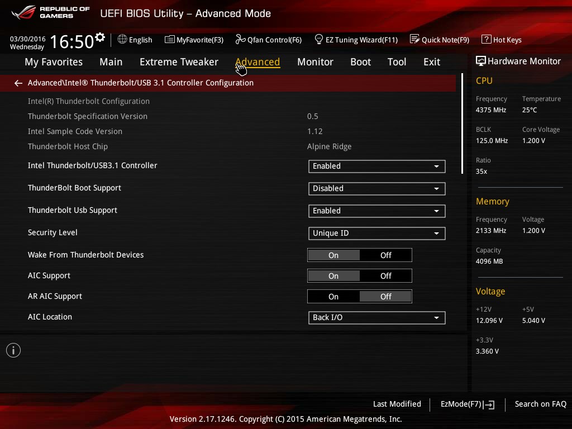
Task: Click CPU frequency 4375 MHz value
Action: tap(491, 110)
